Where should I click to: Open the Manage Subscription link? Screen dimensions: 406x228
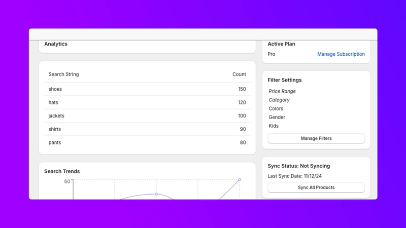(x=341, y=54)
